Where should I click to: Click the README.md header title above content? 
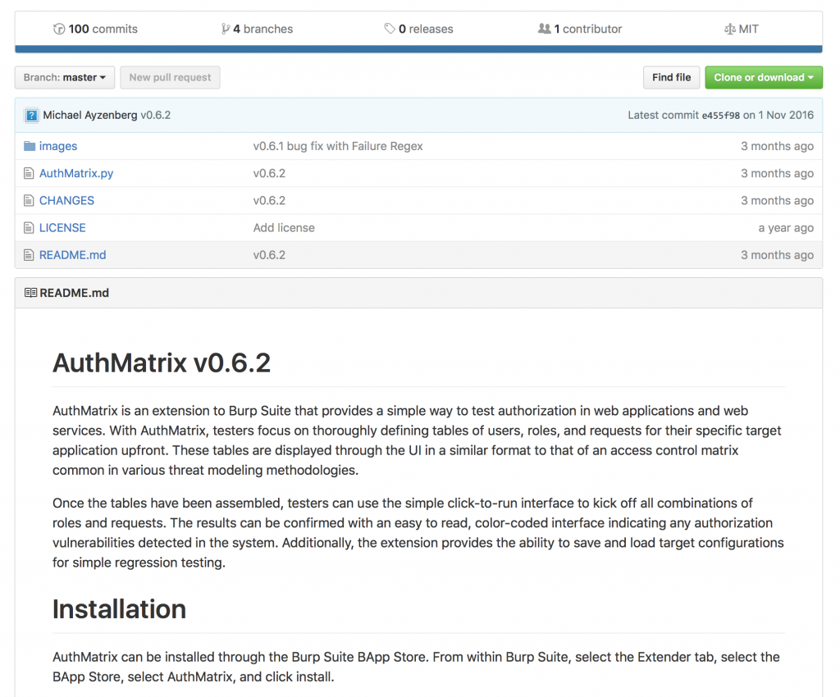point(74,293)
